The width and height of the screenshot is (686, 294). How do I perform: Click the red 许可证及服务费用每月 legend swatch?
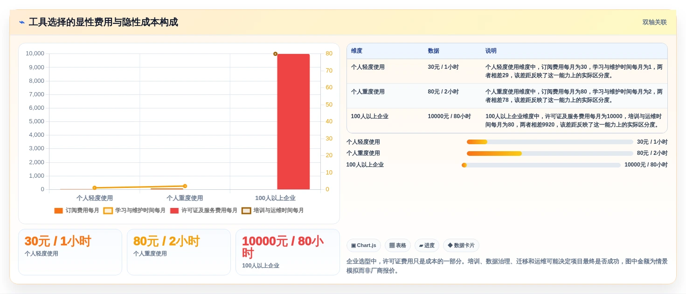point(174,210)
